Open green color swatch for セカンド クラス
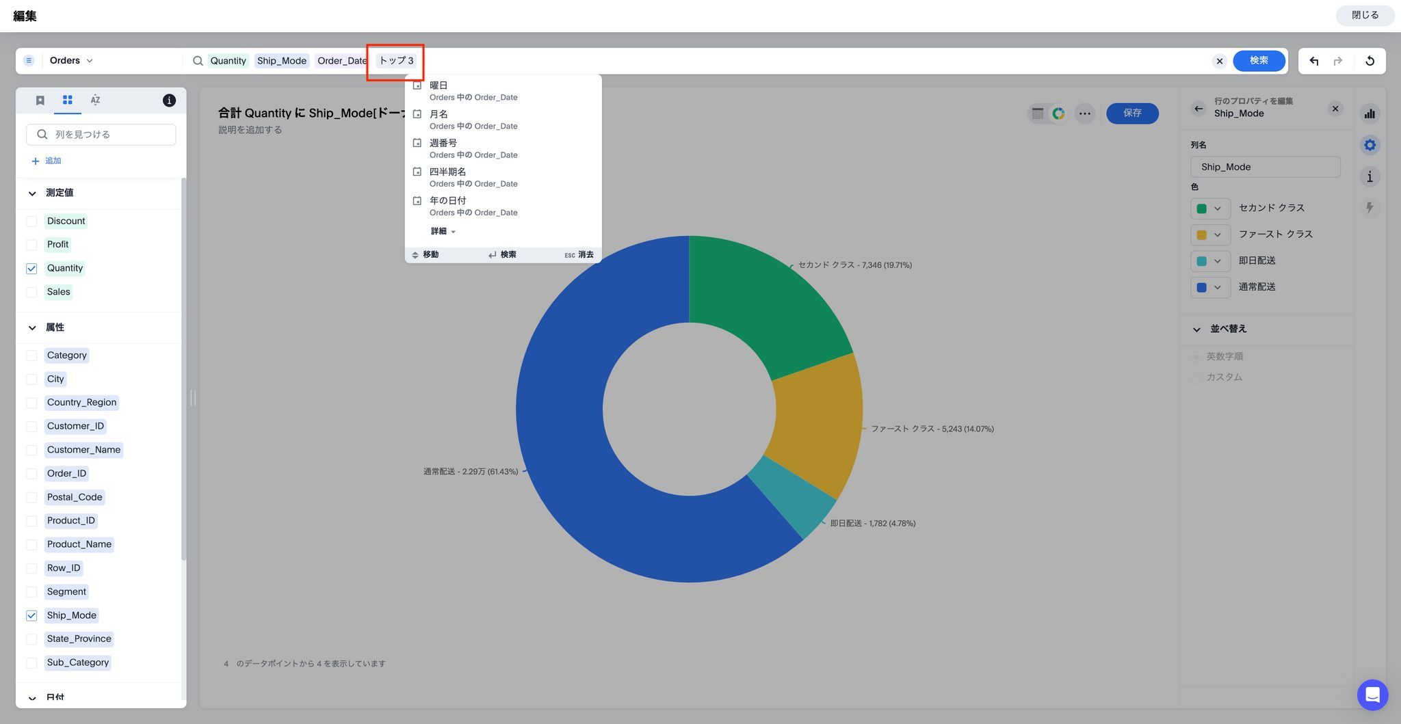This screenshot has width=1401, height=724. click(x=1209, y=209)
